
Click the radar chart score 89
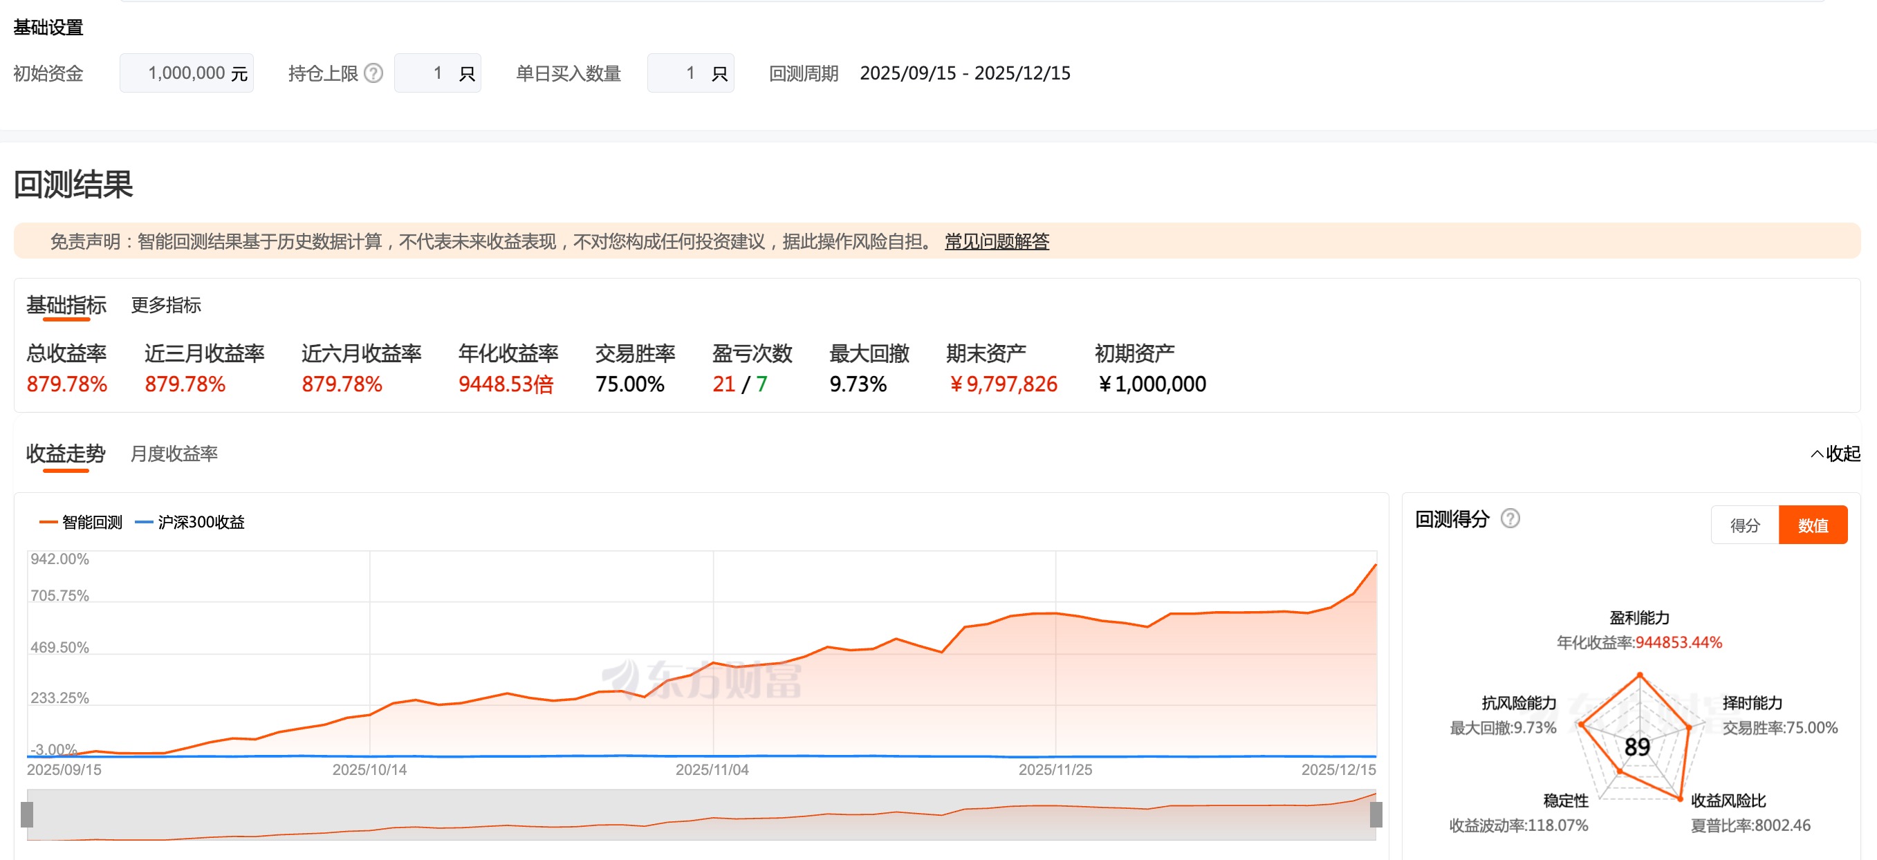point(1636,747)
